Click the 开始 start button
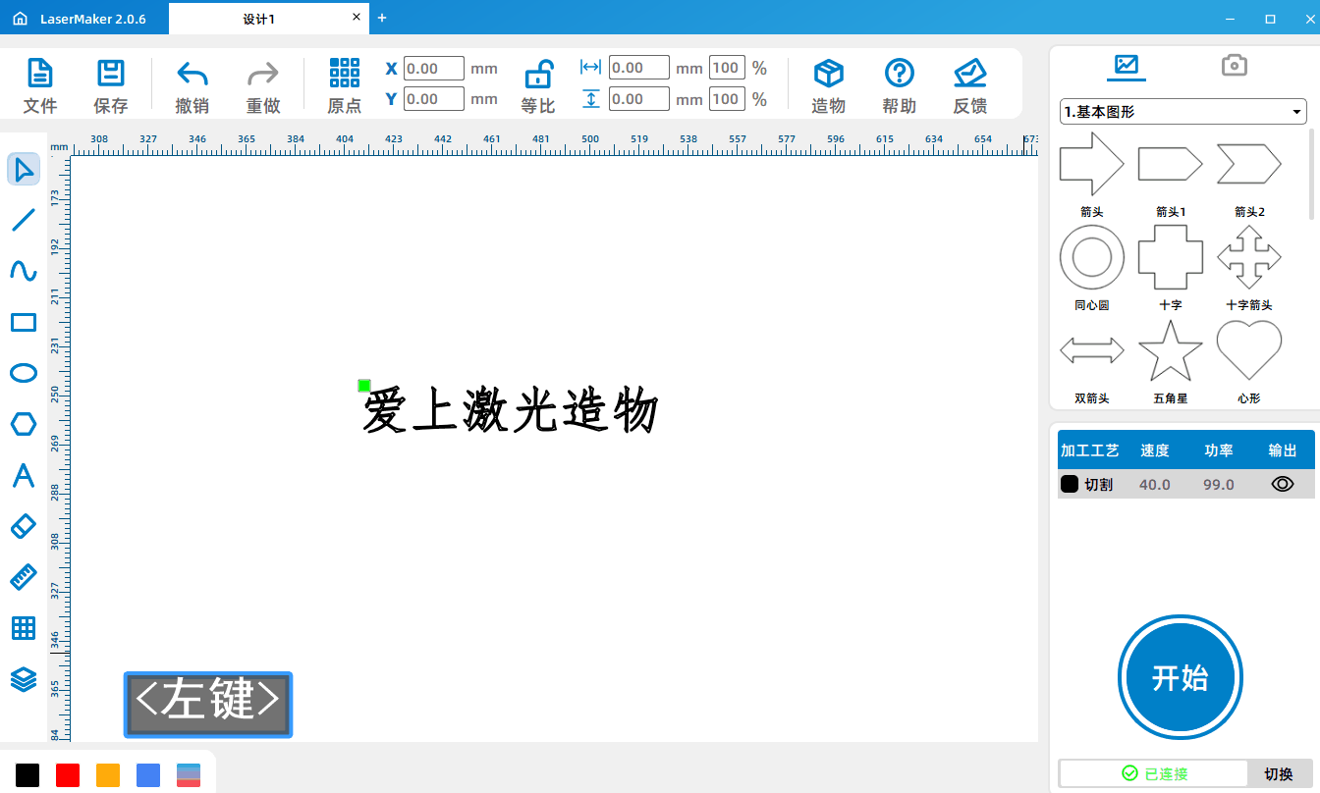This screenshot has height=793, width=1320. [1181, 677]
